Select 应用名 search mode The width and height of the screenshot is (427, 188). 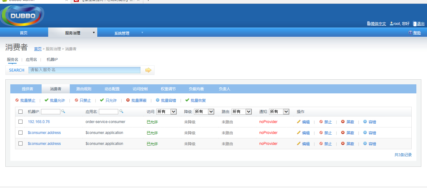31,59
